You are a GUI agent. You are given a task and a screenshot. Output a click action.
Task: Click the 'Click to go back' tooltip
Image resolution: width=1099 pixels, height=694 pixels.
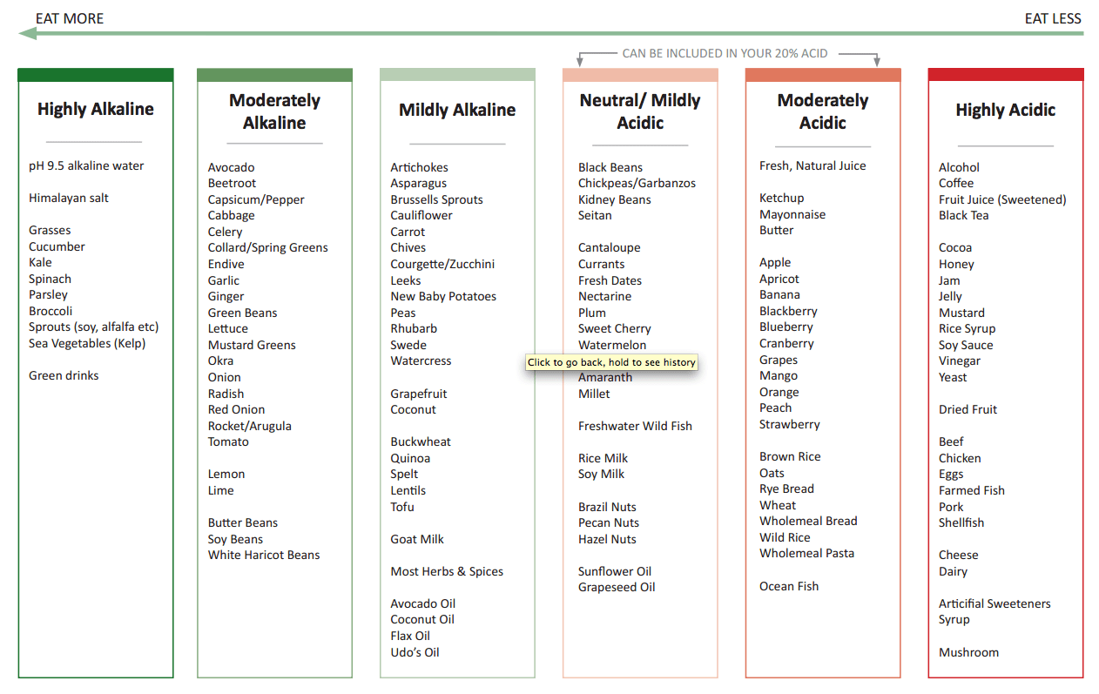(611, 362)
